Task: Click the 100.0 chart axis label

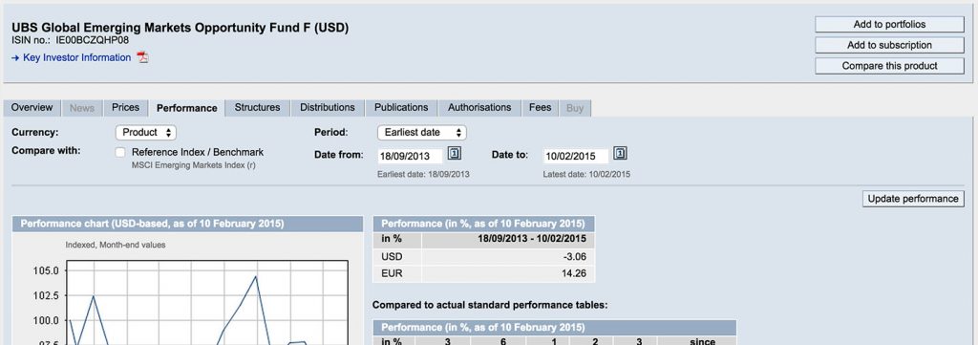Action: pyautogui.click(x=46, y=321)
